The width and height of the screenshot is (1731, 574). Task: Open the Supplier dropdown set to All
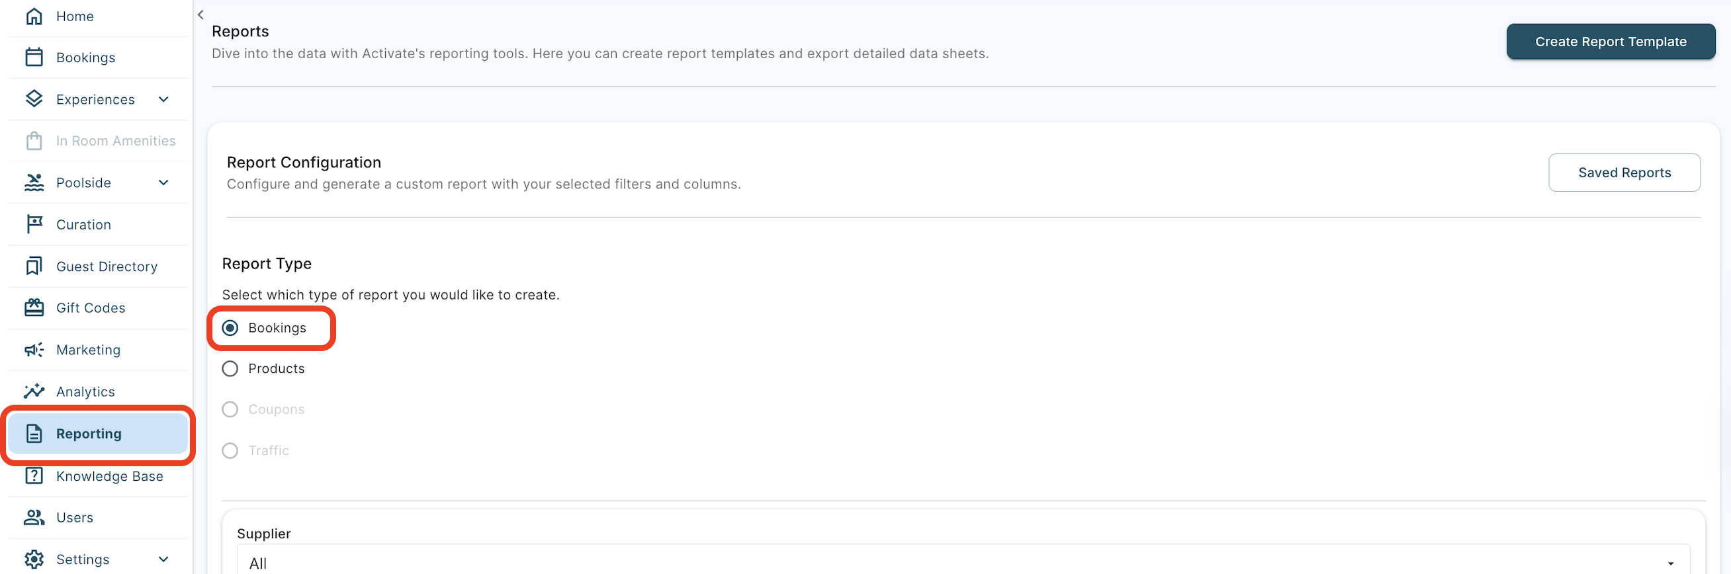tap(962, 563)
